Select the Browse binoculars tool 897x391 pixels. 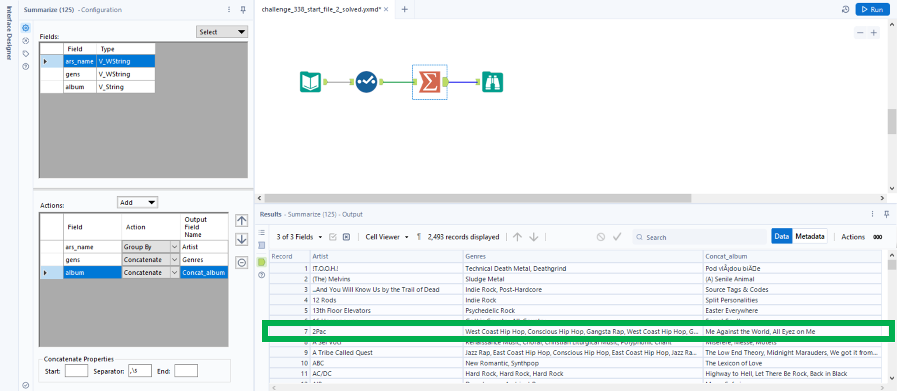pos(492,82)
